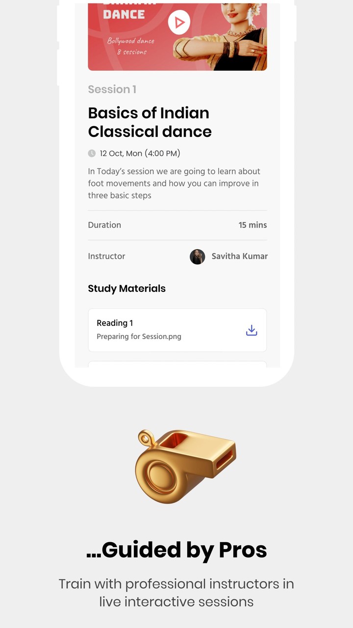Download the Reading 1 file
This screenshot has height=628, width=353.
click(252, 330)
